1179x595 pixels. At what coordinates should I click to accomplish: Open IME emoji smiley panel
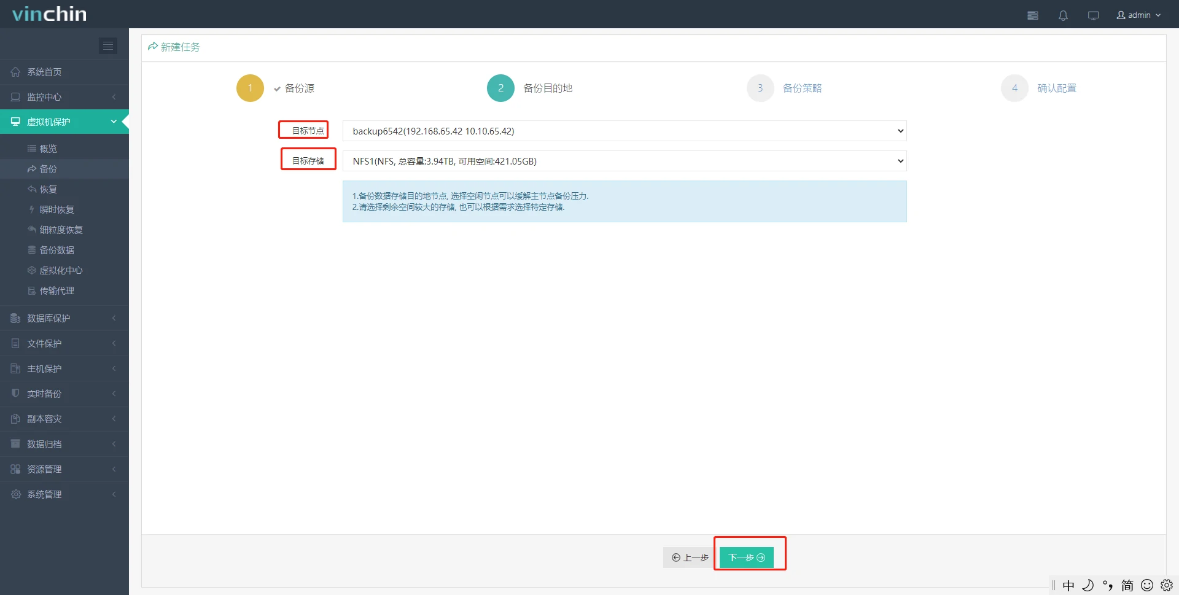coord(1147,585)
